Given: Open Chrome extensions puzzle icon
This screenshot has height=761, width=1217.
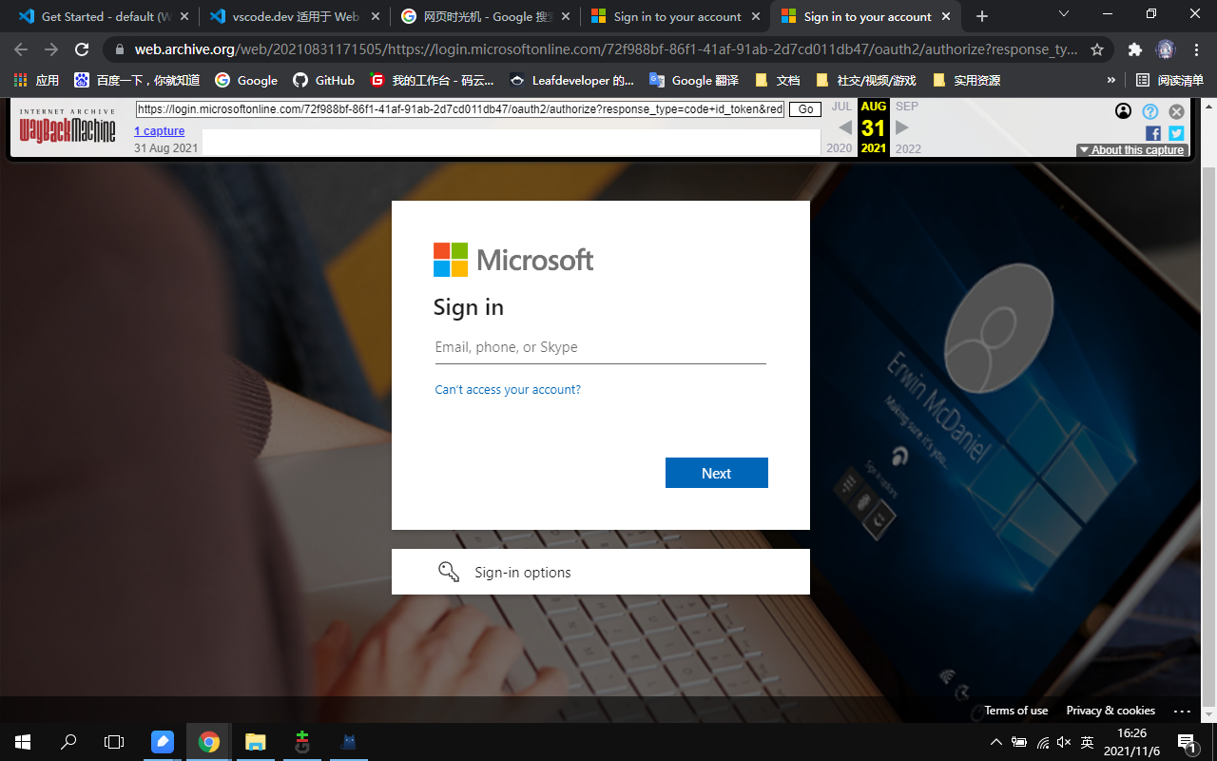Looking at the screenshot, I should [1134, 49].
